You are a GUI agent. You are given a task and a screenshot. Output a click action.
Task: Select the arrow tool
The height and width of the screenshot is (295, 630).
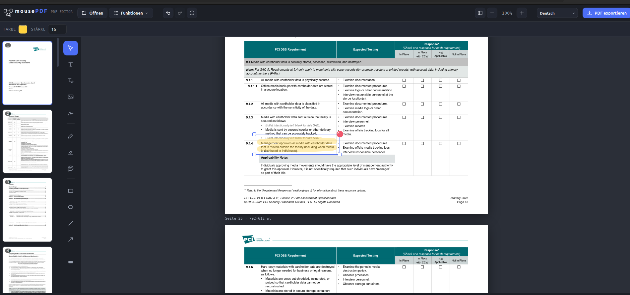pos(71,240)
